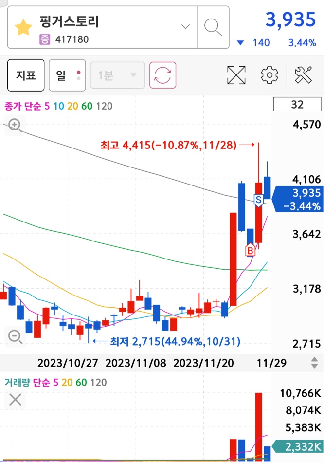This screenshot has width=324, height=463.
Task: Expand the stock selector chevron
Action: 185,27
